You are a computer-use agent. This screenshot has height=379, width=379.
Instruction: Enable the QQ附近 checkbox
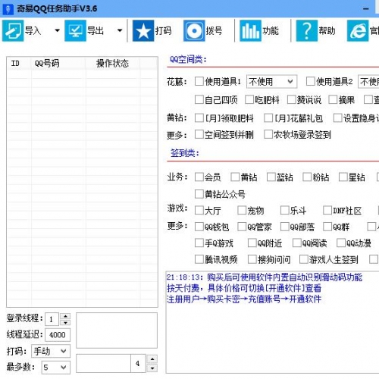252,243
